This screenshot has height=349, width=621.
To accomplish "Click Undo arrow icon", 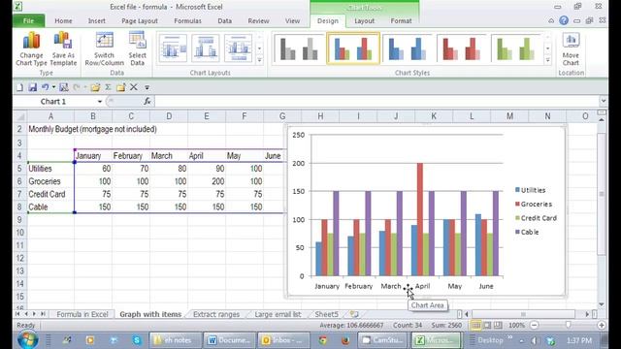I will click(x=46, y=87).
